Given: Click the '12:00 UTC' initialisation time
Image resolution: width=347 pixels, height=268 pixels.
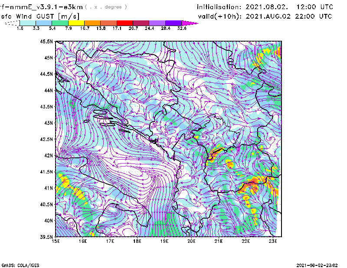Looking at the screenshot, I should pyautogui.click(x=314, y=7).
